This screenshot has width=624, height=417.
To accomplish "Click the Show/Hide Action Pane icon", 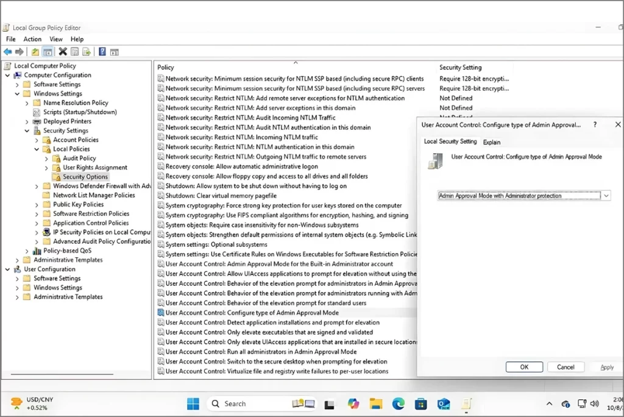I will [x=114, y=52].
